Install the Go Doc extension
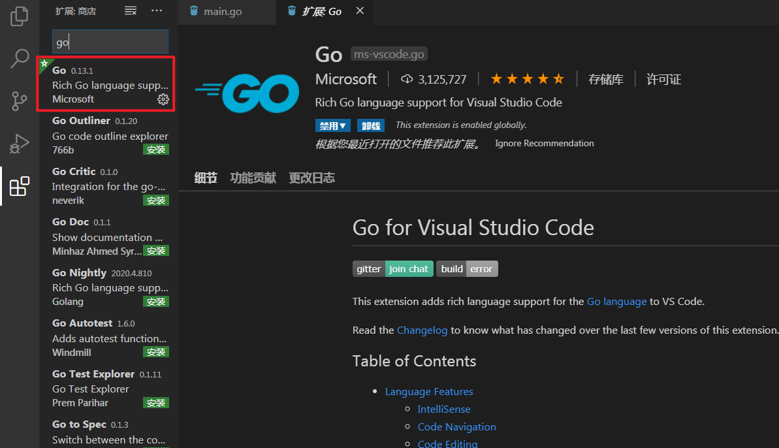The height and width of the screenshot is (448, 779). [156, 251]
